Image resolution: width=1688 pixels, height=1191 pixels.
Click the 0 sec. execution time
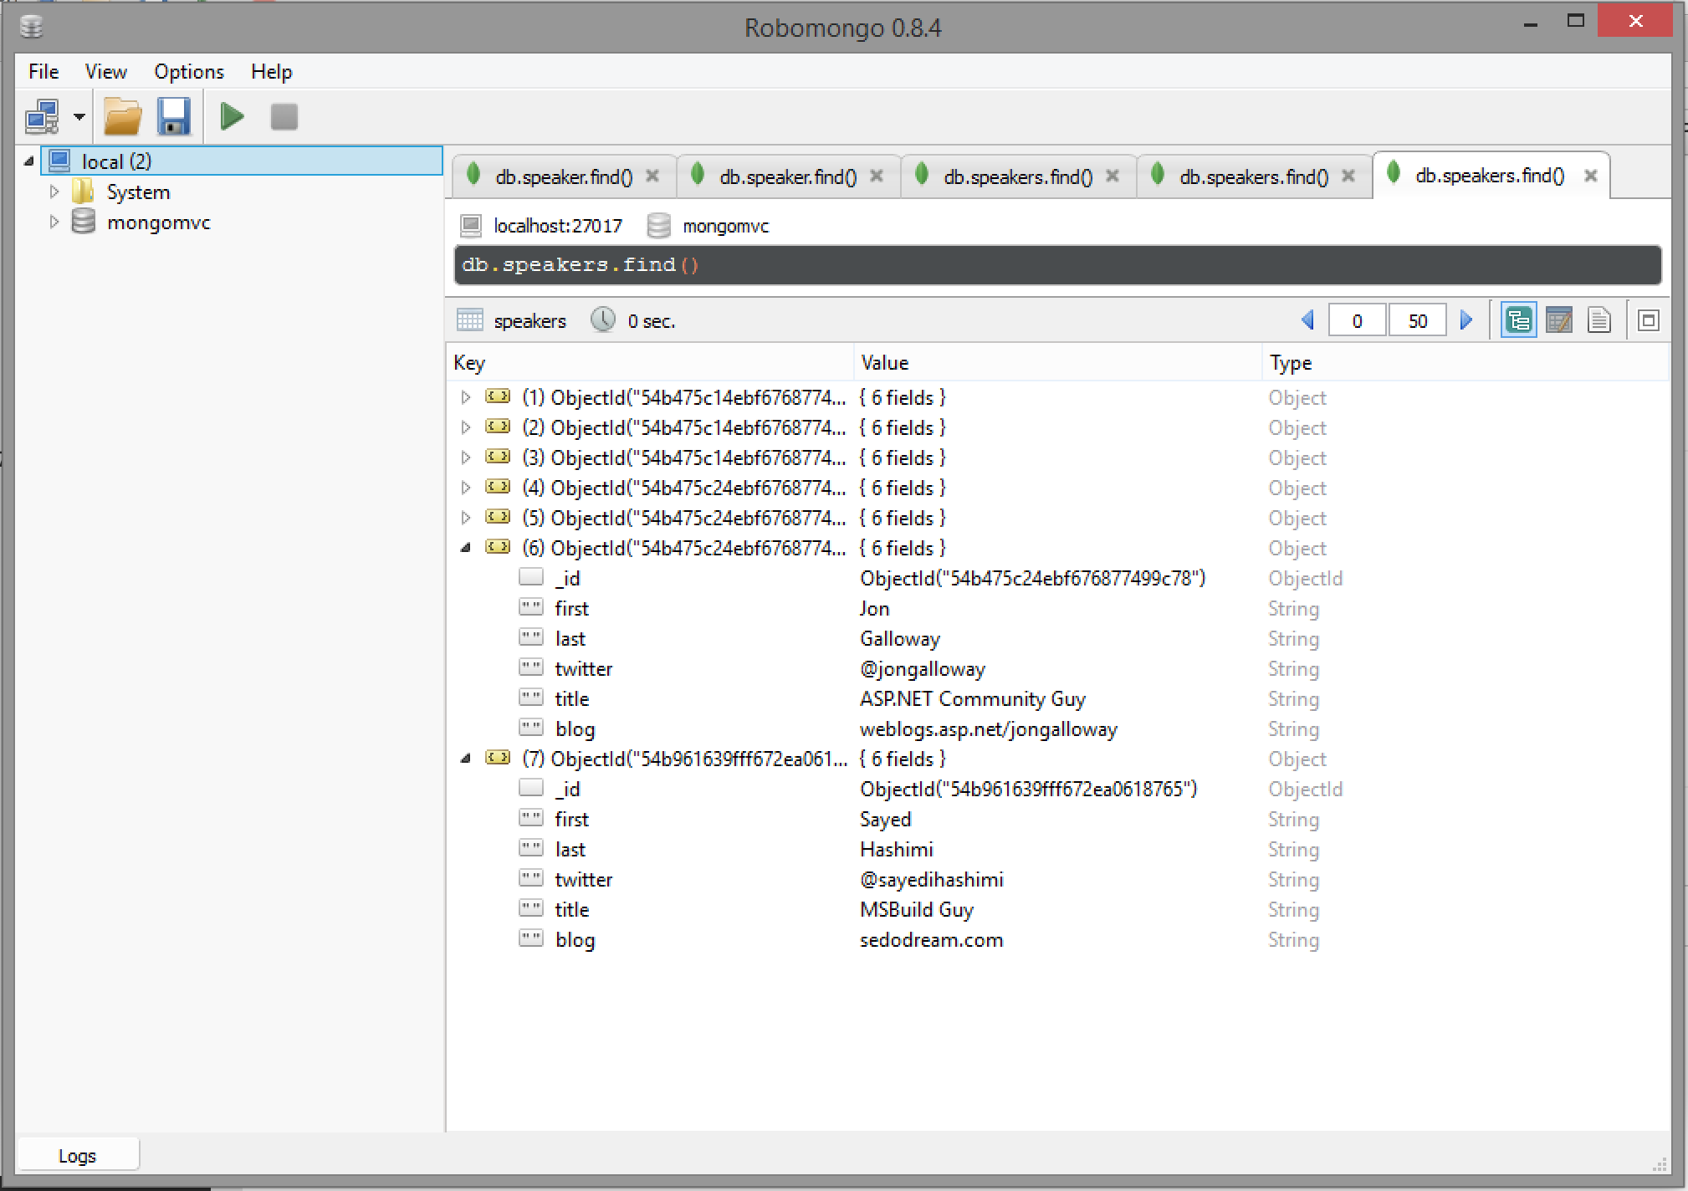coord(652,321)
